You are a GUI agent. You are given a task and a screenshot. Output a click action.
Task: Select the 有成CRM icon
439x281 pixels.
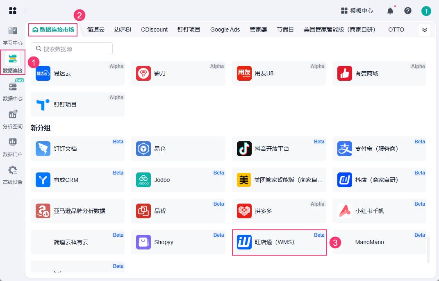click(x=43, y=180)
